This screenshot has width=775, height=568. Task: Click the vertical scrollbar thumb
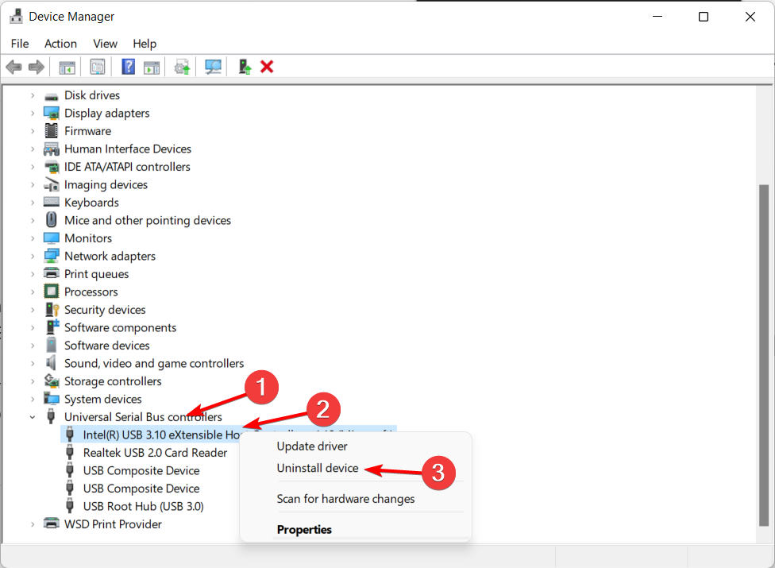pyautogui.click(x=764, y=356)
